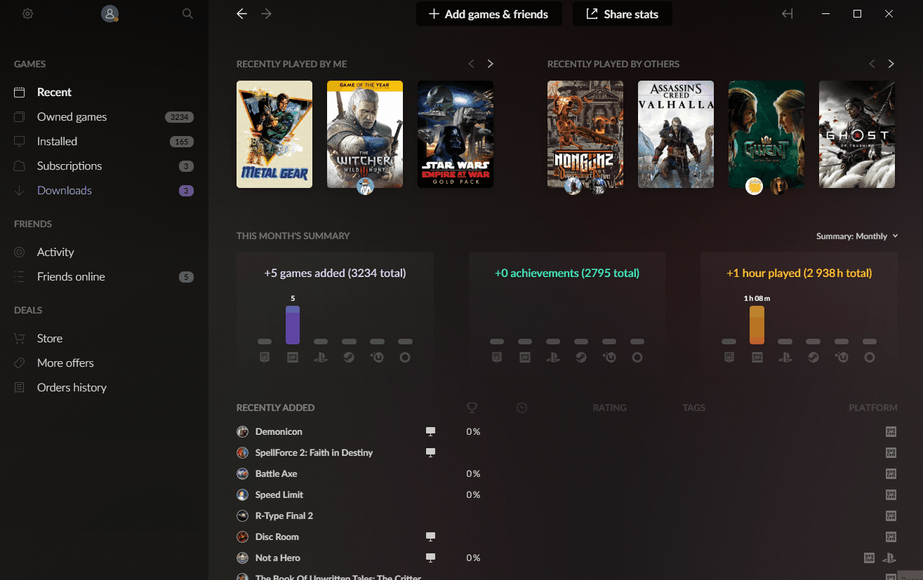Screen dimensions: 923x580
Task: Expand the Summary: Monthly dropdown
Action: pos(857,236)
